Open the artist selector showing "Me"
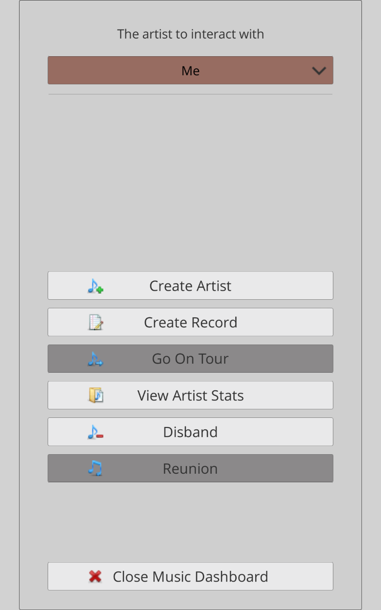 click(x=190, y=71)
